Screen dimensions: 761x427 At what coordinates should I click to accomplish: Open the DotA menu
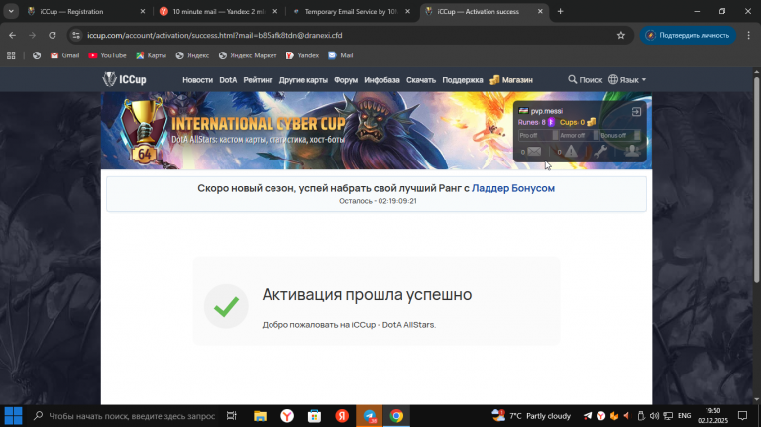(228, 80)
